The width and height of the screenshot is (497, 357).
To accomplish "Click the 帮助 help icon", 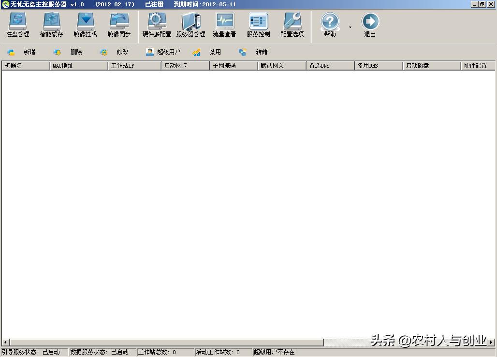I will coord(330,25).
